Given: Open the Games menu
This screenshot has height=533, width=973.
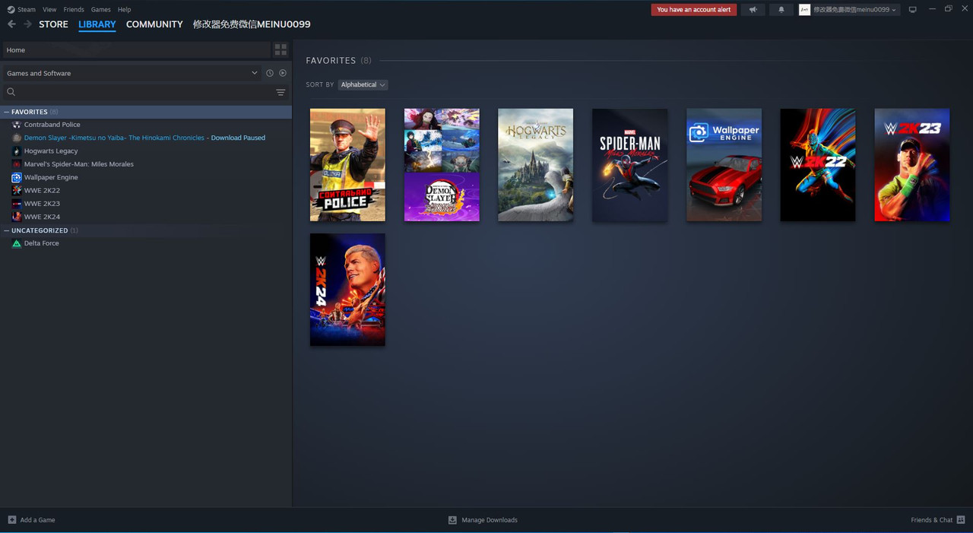Looking at the screenshot, I should (100, 10).
